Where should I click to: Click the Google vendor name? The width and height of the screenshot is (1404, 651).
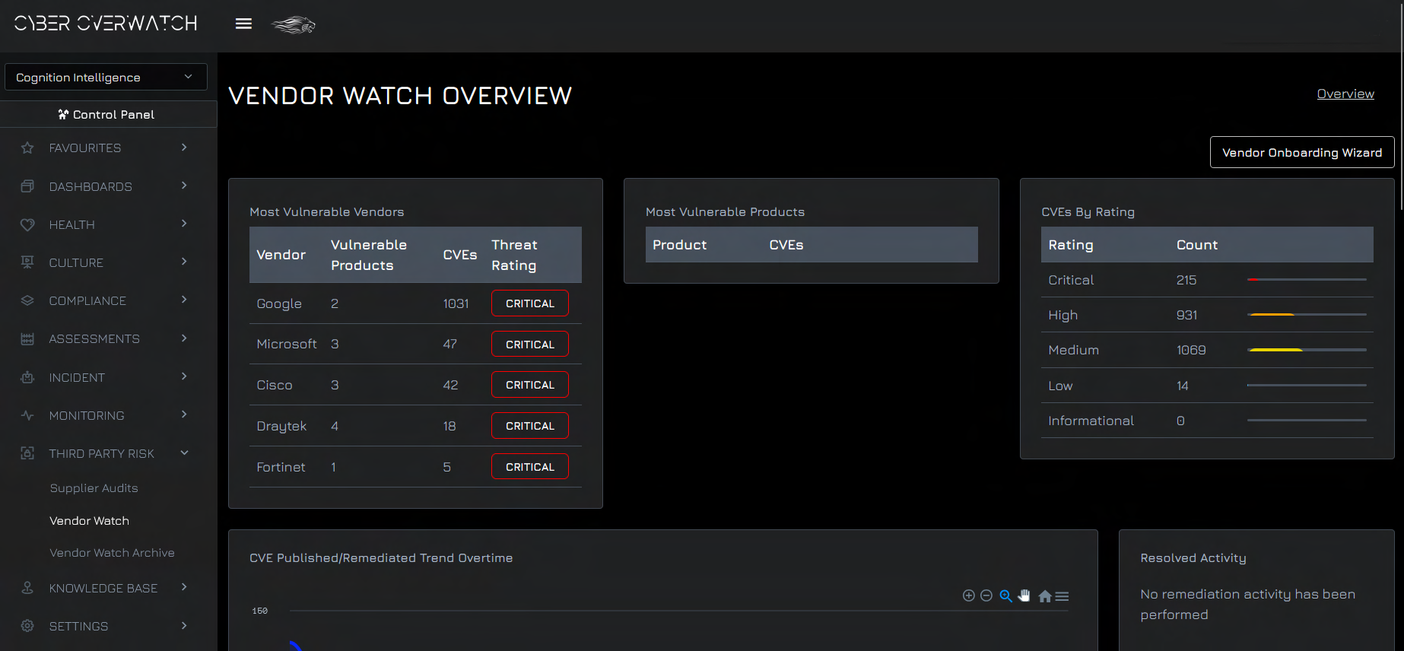pyautogui.click(x=279, y=303)
